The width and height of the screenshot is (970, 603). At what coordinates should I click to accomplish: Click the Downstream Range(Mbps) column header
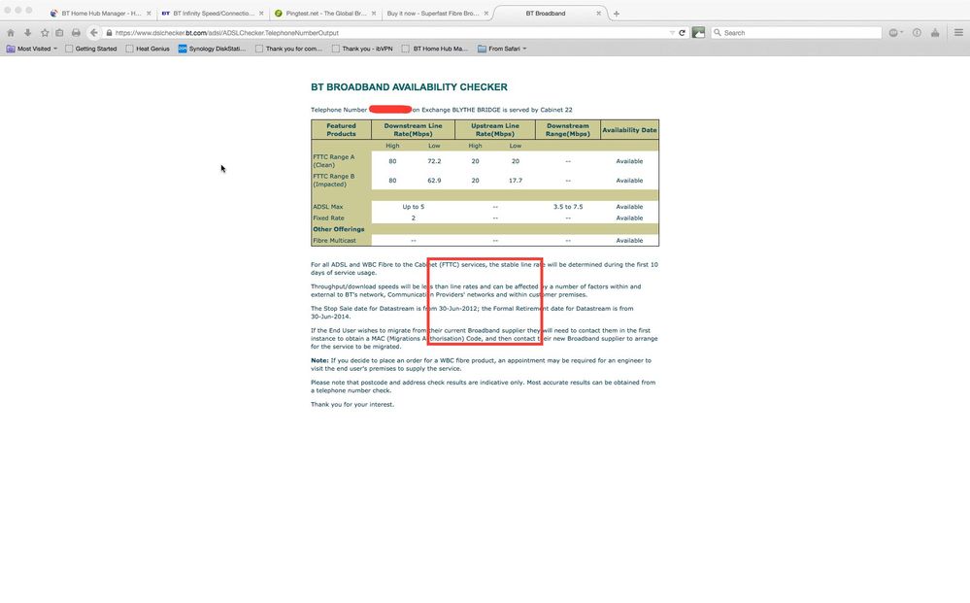(x=568, y=129)
